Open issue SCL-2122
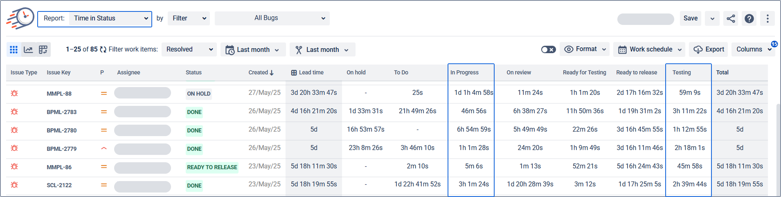Screen dimensions: 781x197 pos(59,185)
